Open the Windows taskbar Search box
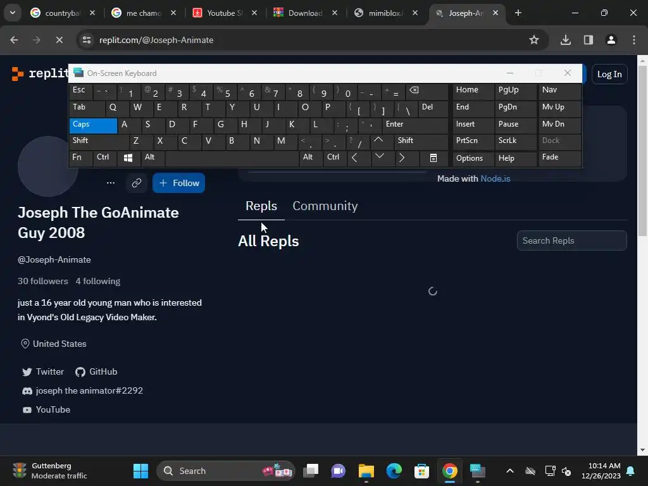The width and height of the screenshot is (648, 486). pos(225,471)
